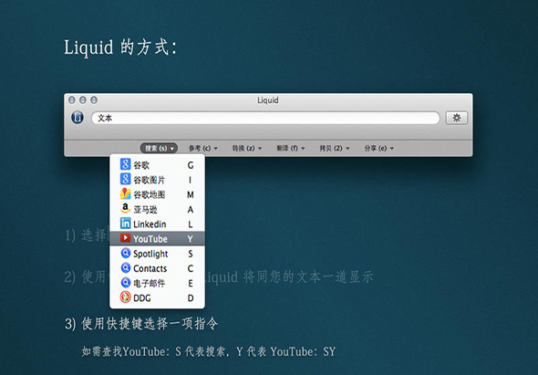Choose 谷歌 from the search menu

[x=157, y=165]
